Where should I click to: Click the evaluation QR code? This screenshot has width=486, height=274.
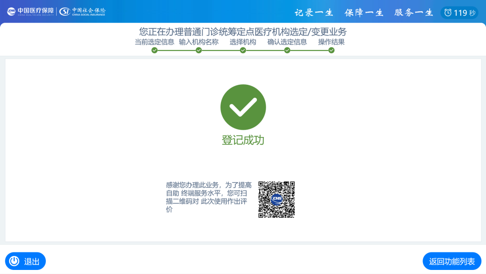(276, 200)
